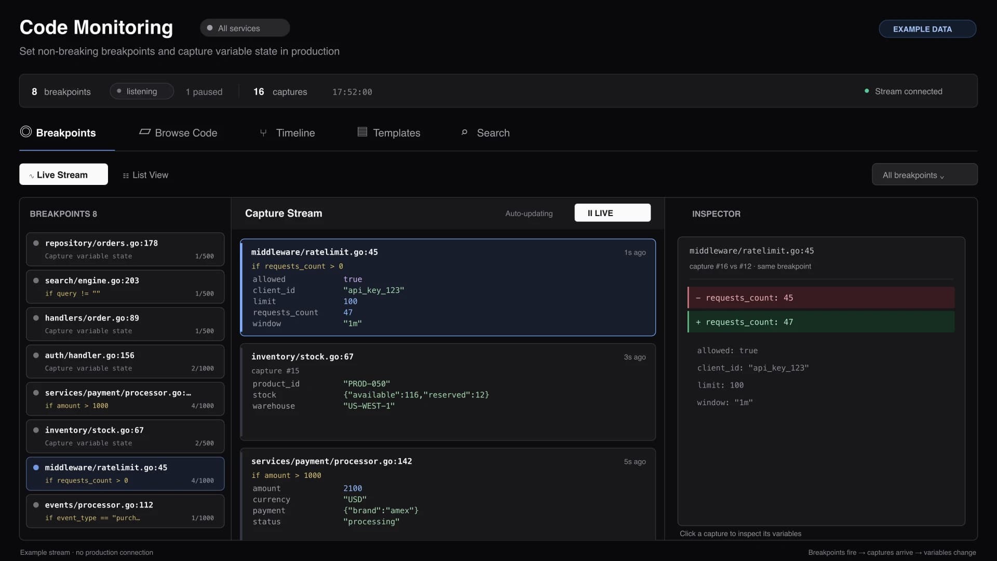Open the Search tab
The image size is (997, 561).
(485, 133)
